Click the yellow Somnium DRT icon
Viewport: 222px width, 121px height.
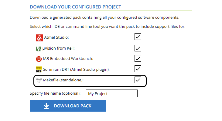[39, 69]
